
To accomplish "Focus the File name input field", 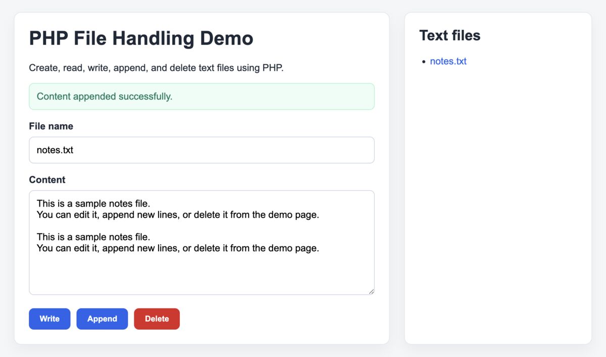I will [201, 150].
